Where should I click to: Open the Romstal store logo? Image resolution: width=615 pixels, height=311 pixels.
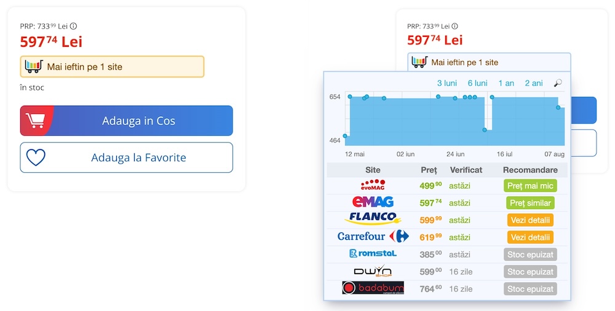pyautogui.click(x=373, y=254)
